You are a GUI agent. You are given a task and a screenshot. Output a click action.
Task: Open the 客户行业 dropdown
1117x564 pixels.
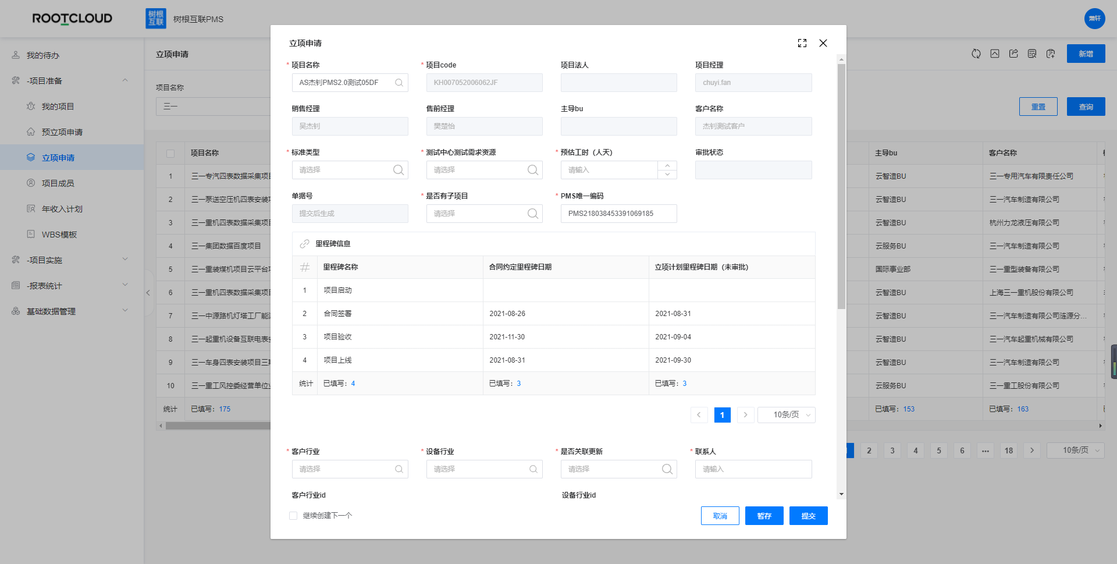[350, 469]
